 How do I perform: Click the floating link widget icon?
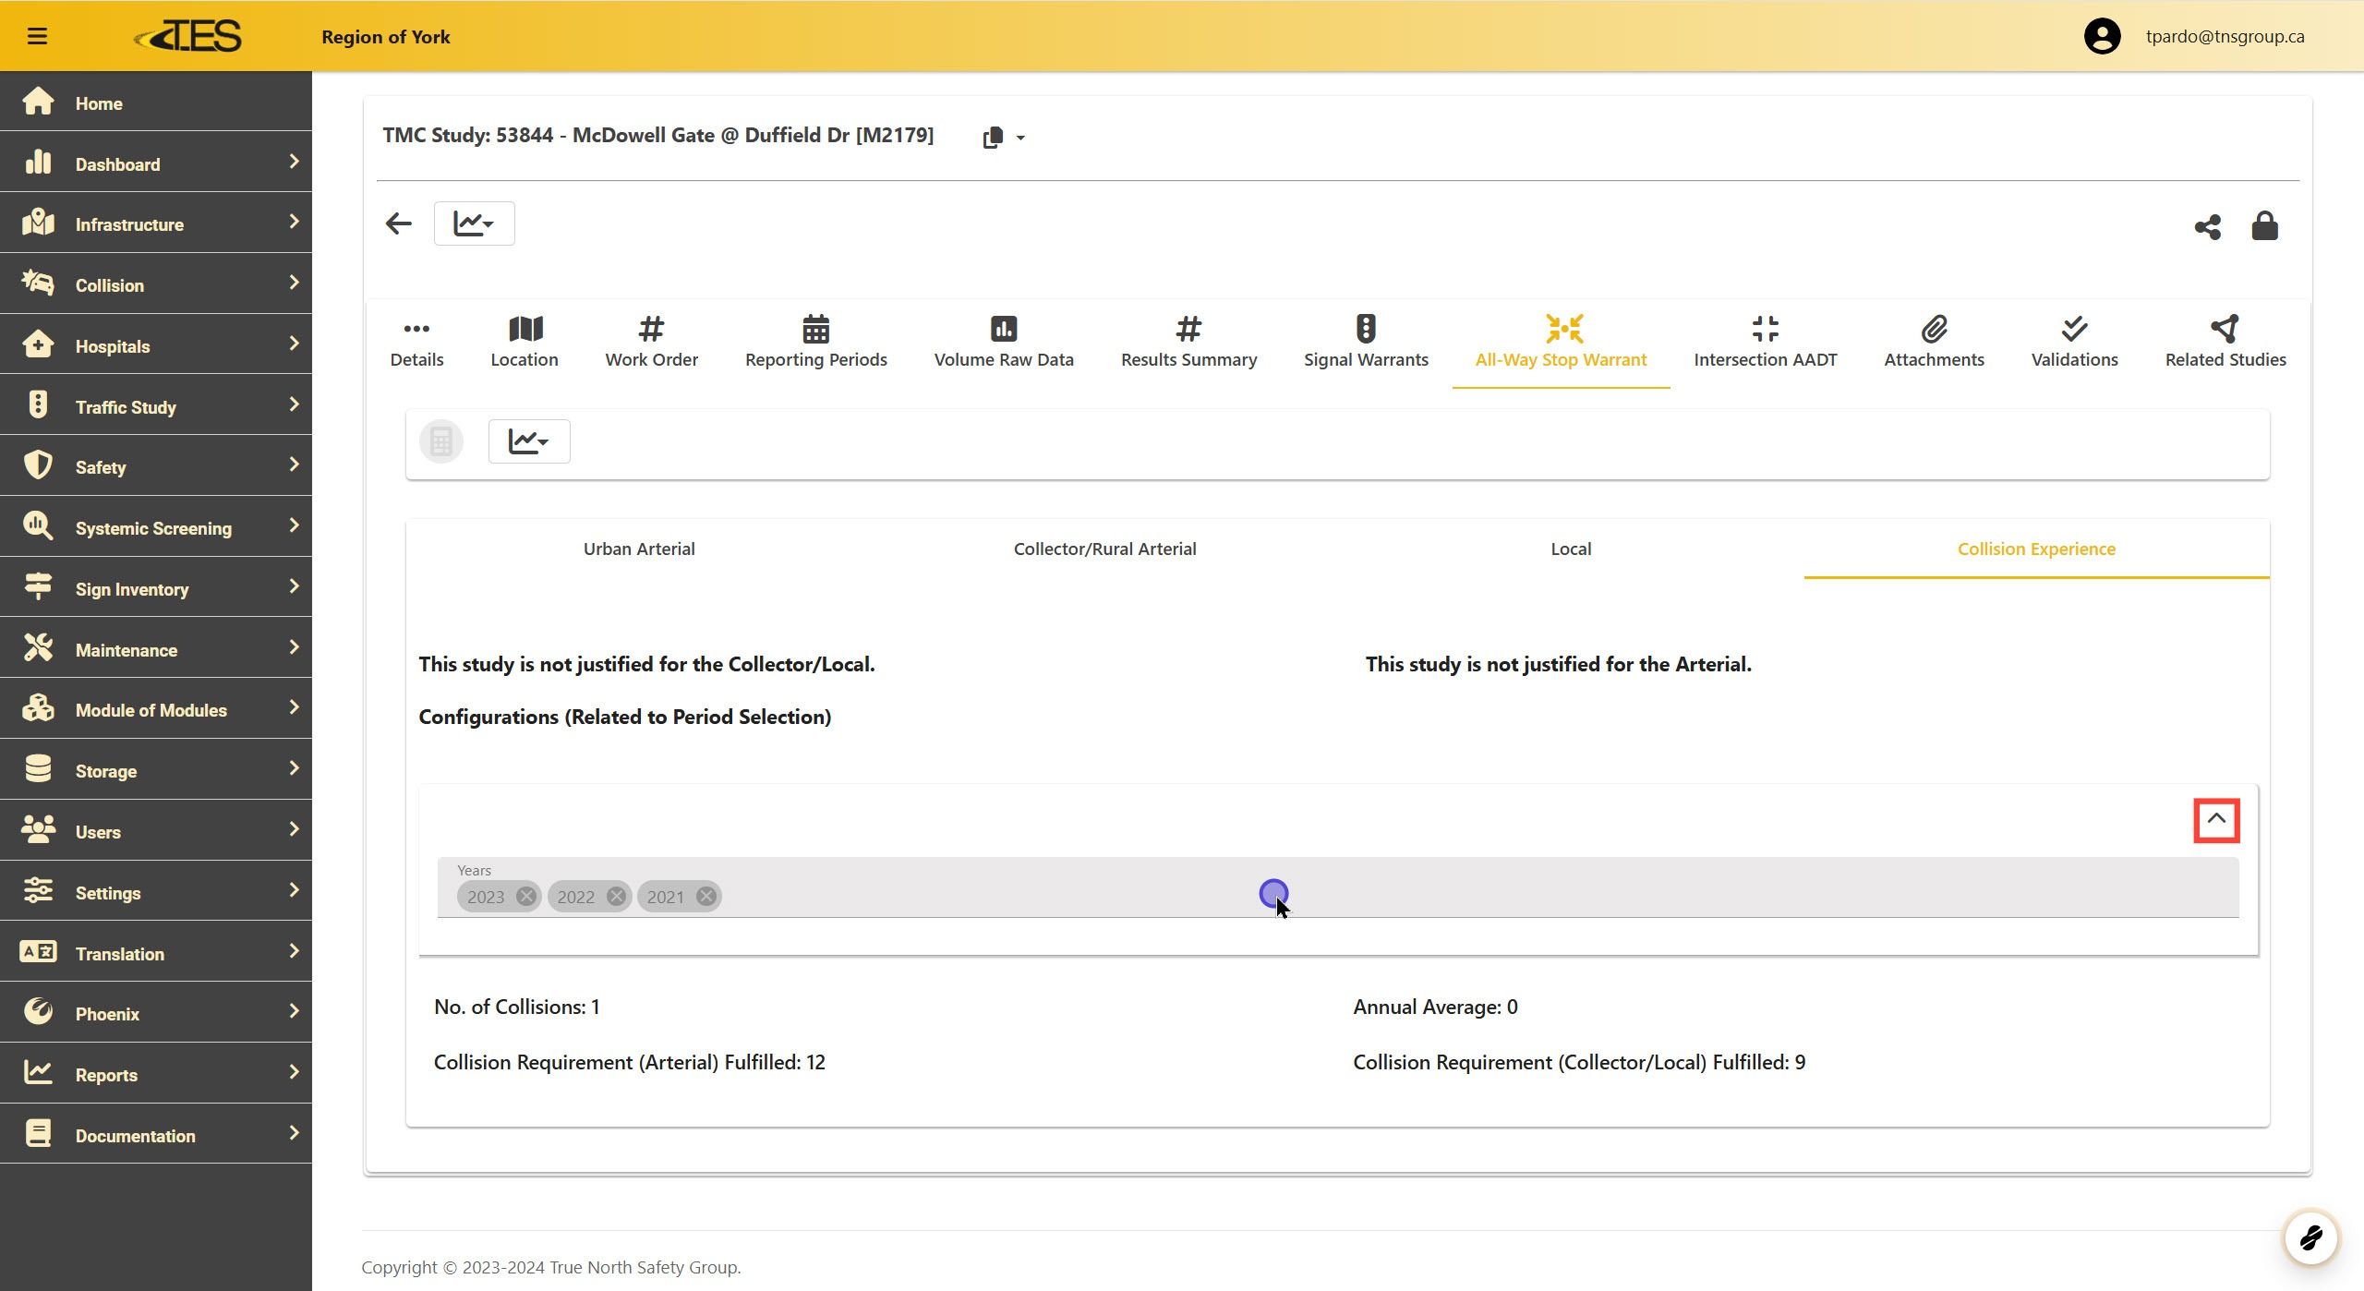click(x=2310, y=1237)
